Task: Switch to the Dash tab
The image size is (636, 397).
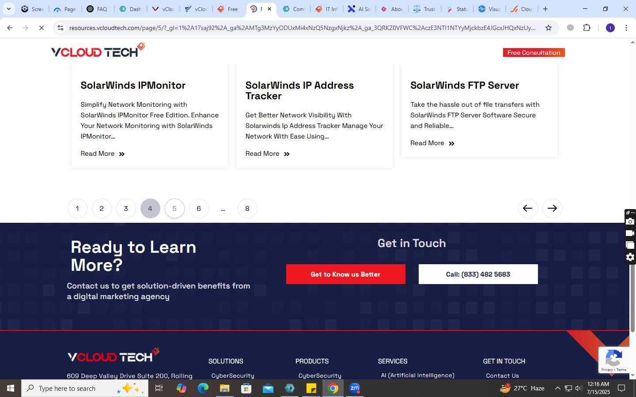Action: (x=131, y=9)
